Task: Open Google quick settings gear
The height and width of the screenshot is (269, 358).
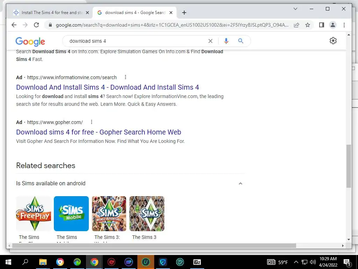Action: coord(333,41)
